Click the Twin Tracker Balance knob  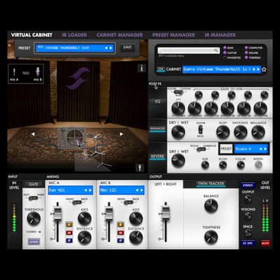point(211,206)
